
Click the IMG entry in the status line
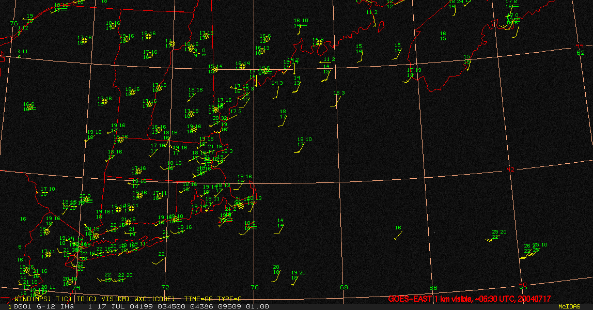tap(68, 306)
